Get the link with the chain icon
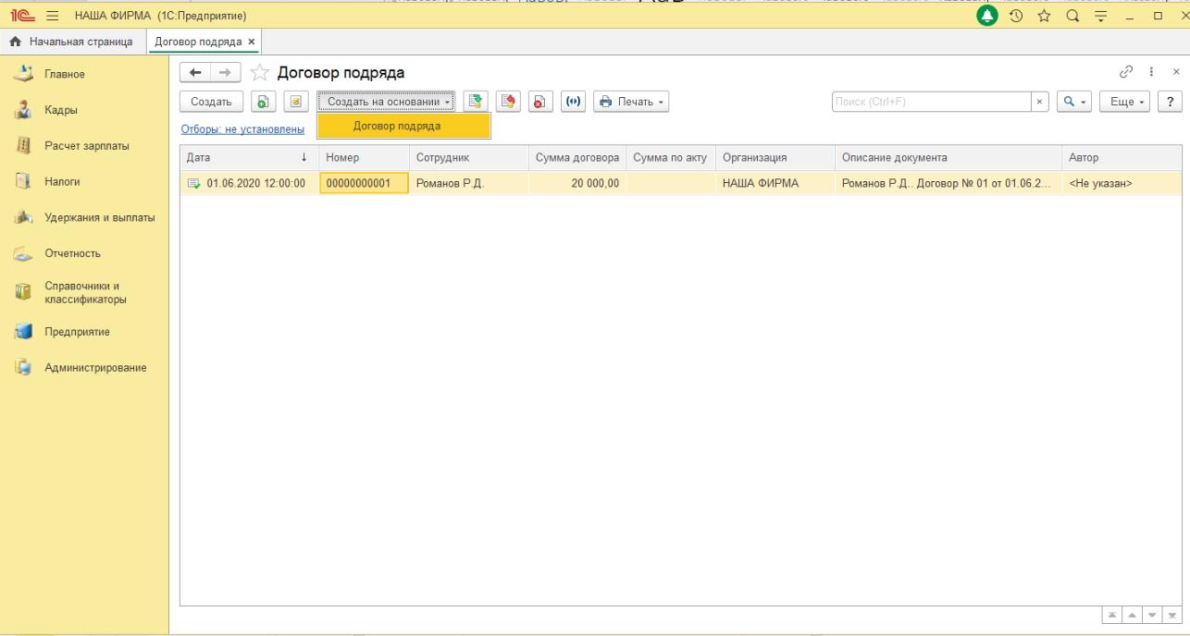The width and height of the screenshot is (1190, 636). click(1126, 72)
